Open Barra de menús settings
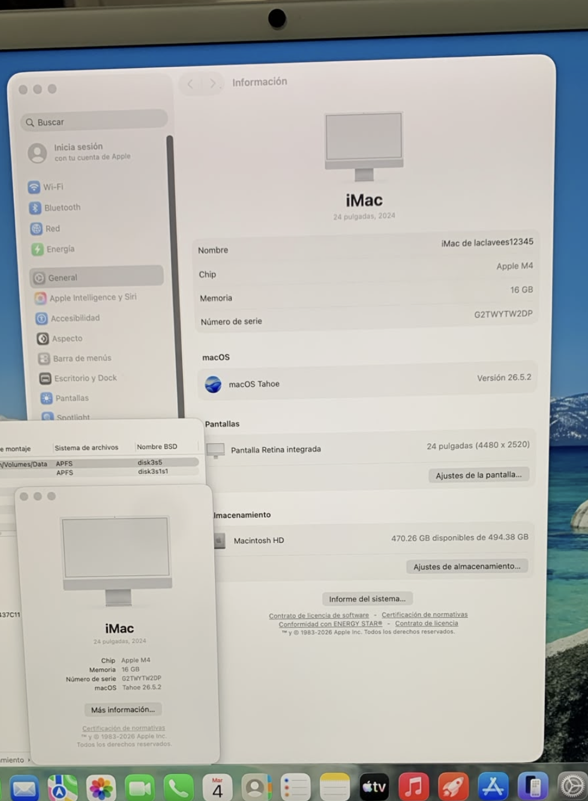 pos(75,358)
